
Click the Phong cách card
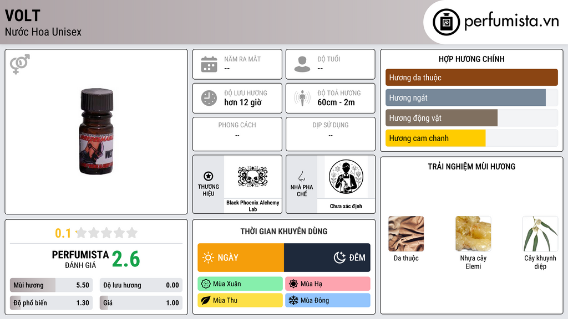(x=237, y=134)
